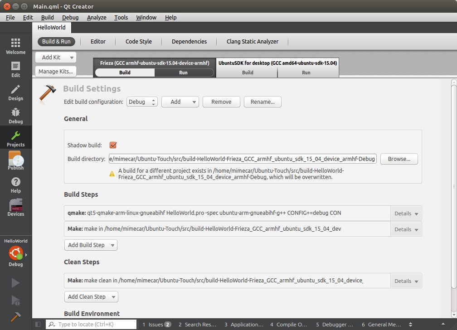Toggle the Shadow build checkbox
Screen dimensions: 457x330
pos(113,145)
